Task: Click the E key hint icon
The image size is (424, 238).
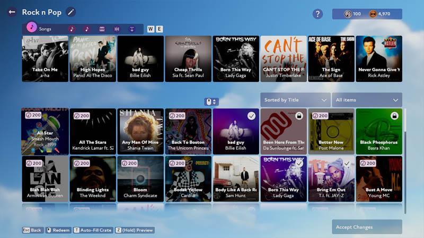Action: click(160, 29)
